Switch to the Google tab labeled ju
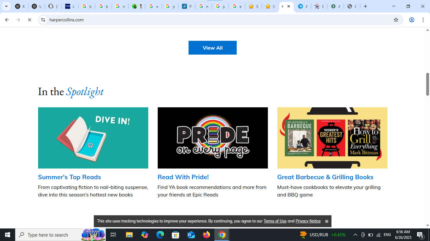 click(220, 6)
